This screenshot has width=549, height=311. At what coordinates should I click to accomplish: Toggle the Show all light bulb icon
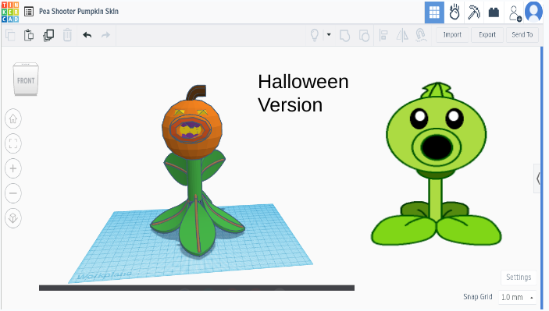[x=315, y=35]
